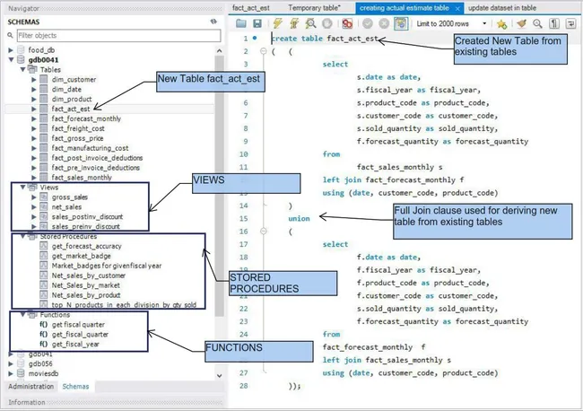583x411 pixels.
Task: Click the gdb0041 database icon
Action: point(21,59)
